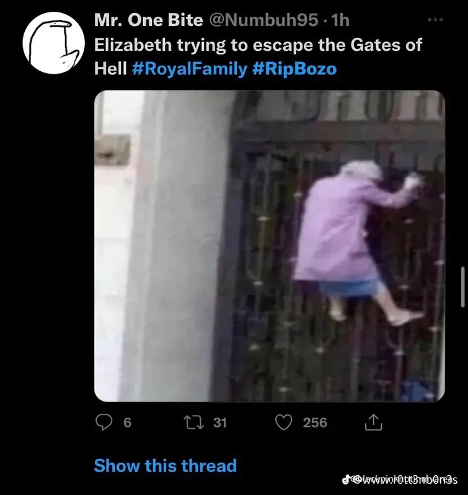Viewport: 468px width, 495px height.
Task: View the 6 replies count
Action: click(127, 423)
